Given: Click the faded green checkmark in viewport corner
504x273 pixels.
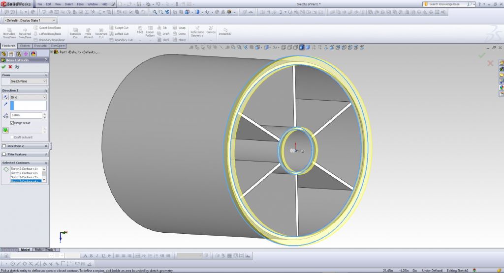Looking at the screenshot, I should [x=481, y=55].
